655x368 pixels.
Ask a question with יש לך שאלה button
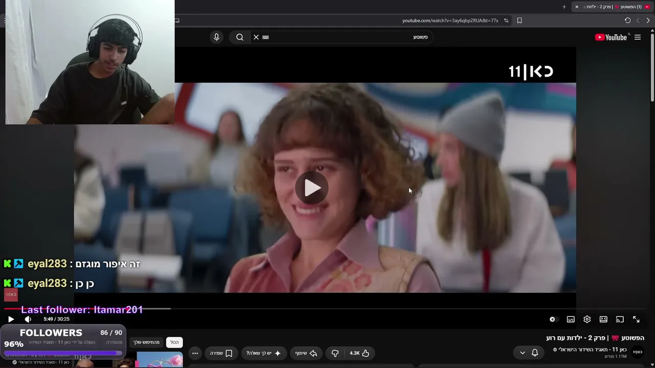(264, 353)
